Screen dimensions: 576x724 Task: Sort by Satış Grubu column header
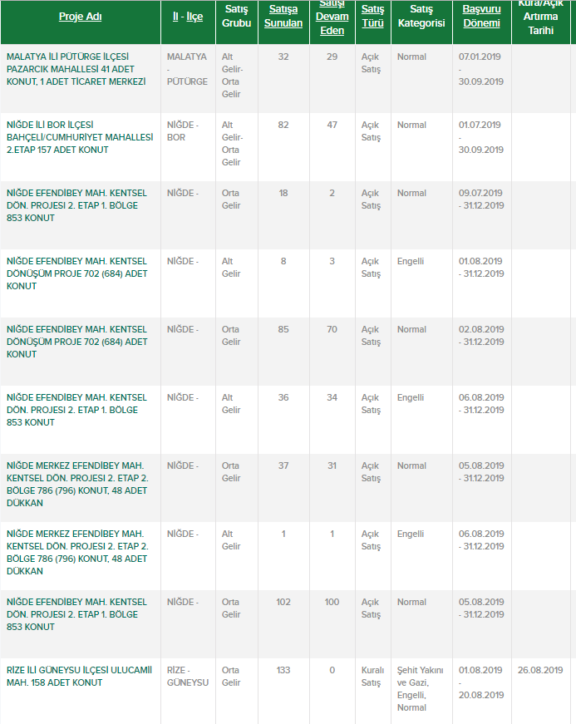[236, 17]
